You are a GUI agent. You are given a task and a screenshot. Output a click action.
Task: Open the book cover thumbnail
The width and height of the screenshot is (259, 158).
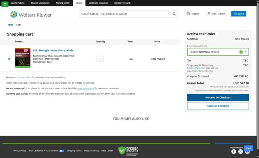[23, 58]
